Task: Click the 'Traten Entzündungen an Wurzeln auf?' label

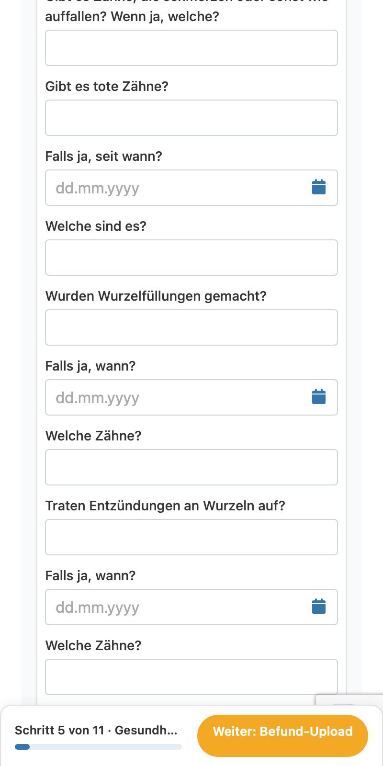Action: (x=165, y=506)
